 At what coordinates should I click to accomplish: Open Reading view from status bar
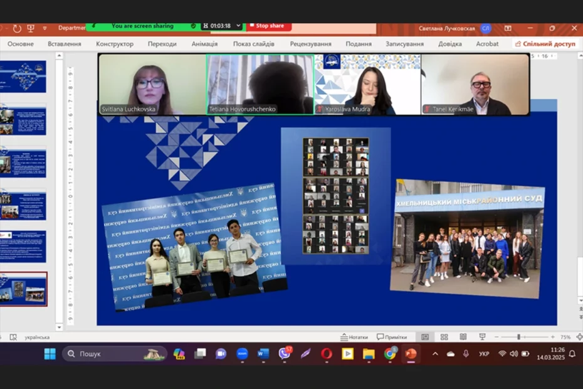(463, 337)
